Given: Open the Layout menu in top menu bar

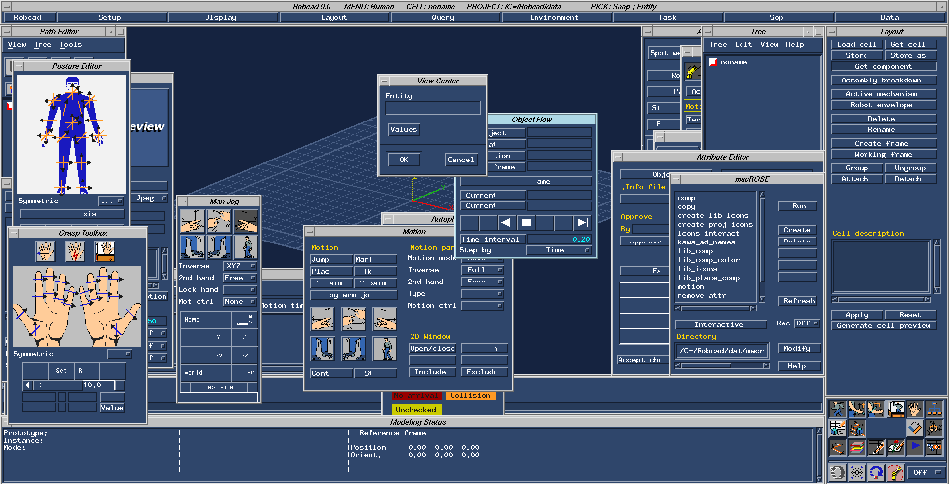Looking at the screenshot, I should (334, 17).
